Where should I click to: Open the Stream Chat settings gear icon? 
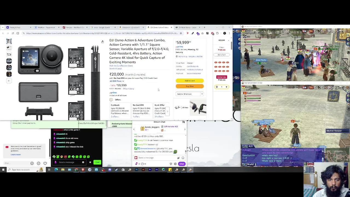click(175, 164)
